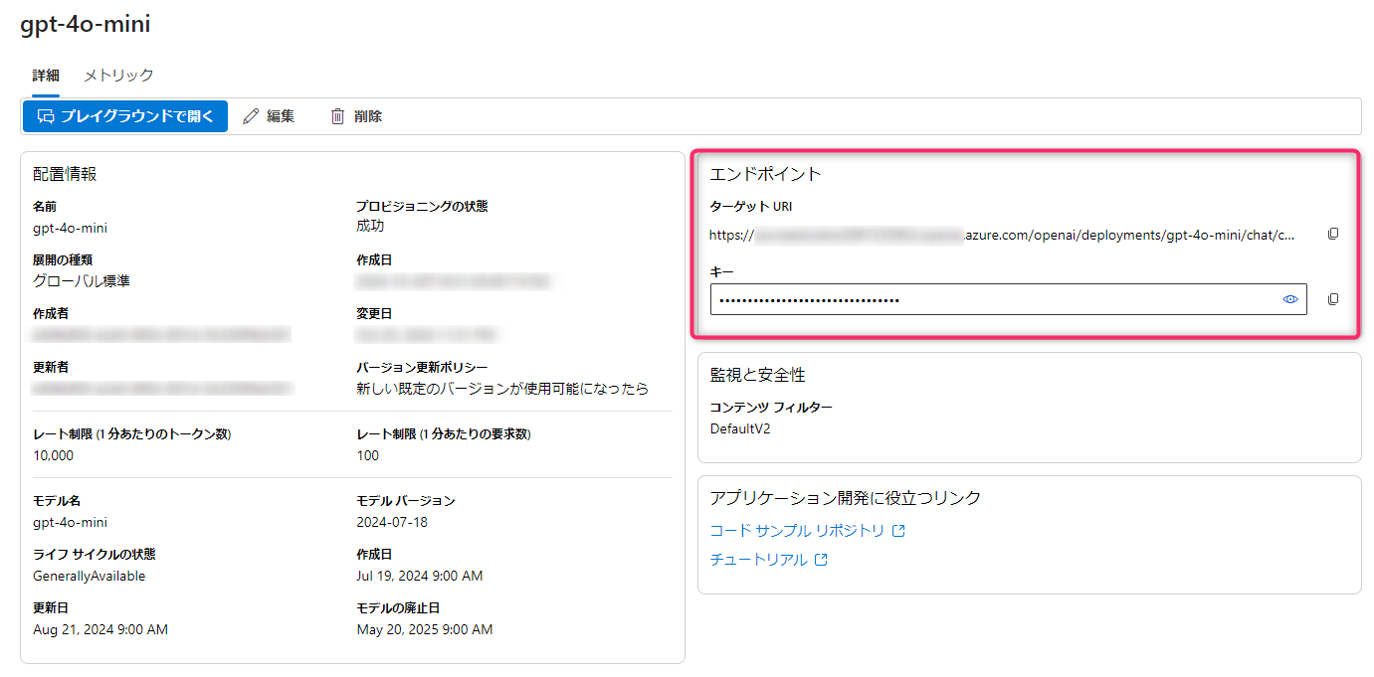Click the external-link icon beside チュートリアル
The image size is (1374, 677).
[821, 560]
